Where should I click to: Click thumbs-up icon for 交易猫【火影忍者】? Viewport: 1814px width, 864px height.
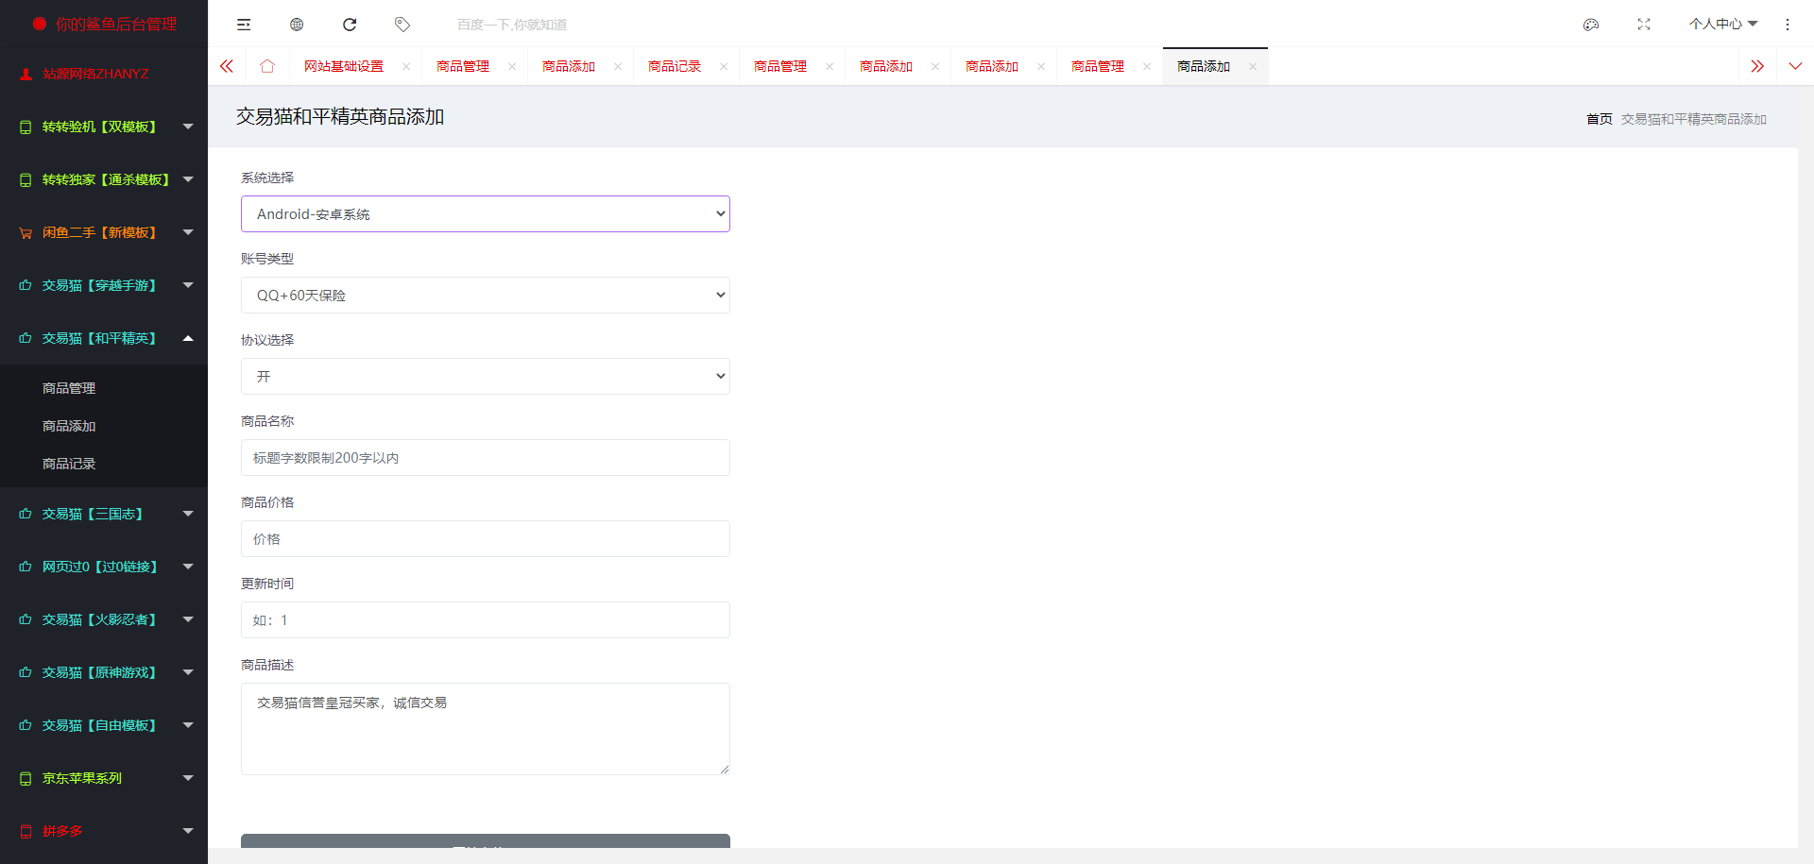click(x=26, y=619)
